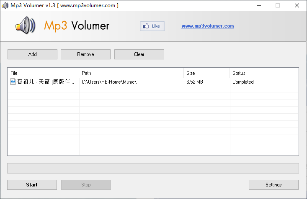Click the Mp3 Volumer logo text
The image size is (307, 199).
click(77, 26)
